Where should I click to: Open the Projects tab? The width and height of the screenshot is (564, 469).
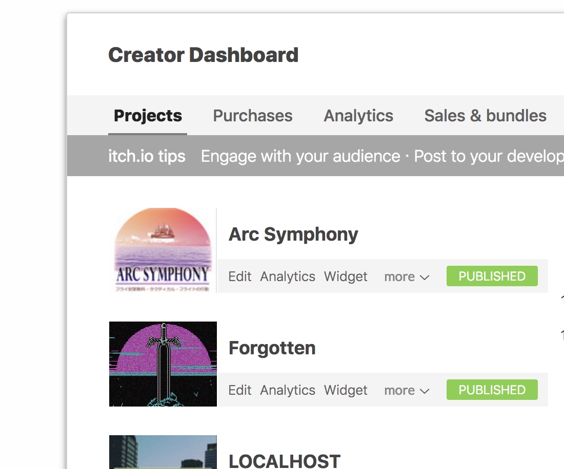[148, 116]
